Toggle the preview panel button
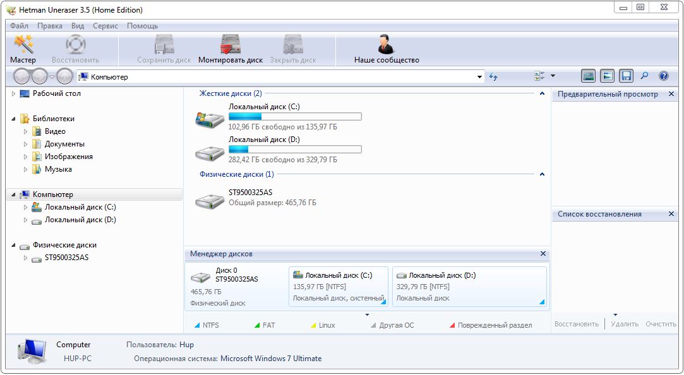The height and width of the screenshot is (375, 684). pyautogui.click(x=607, y=76)
